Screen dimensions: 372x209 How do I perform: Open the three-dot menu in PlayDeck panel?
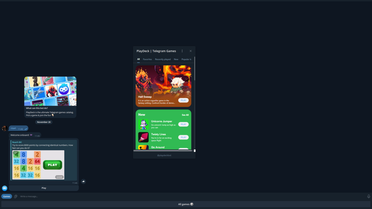coord(182,51)
